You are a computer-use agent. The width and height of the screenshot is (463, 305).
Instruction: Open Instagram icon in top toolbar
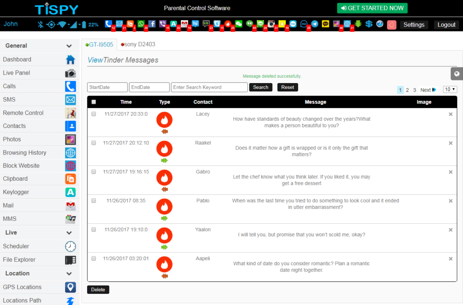coord(271,24)
